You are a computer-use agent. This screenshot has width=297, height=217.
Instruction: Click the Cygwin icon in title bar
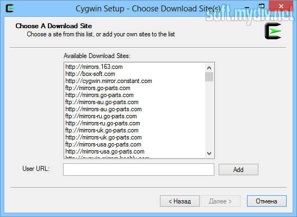click(x=9, y=8)
